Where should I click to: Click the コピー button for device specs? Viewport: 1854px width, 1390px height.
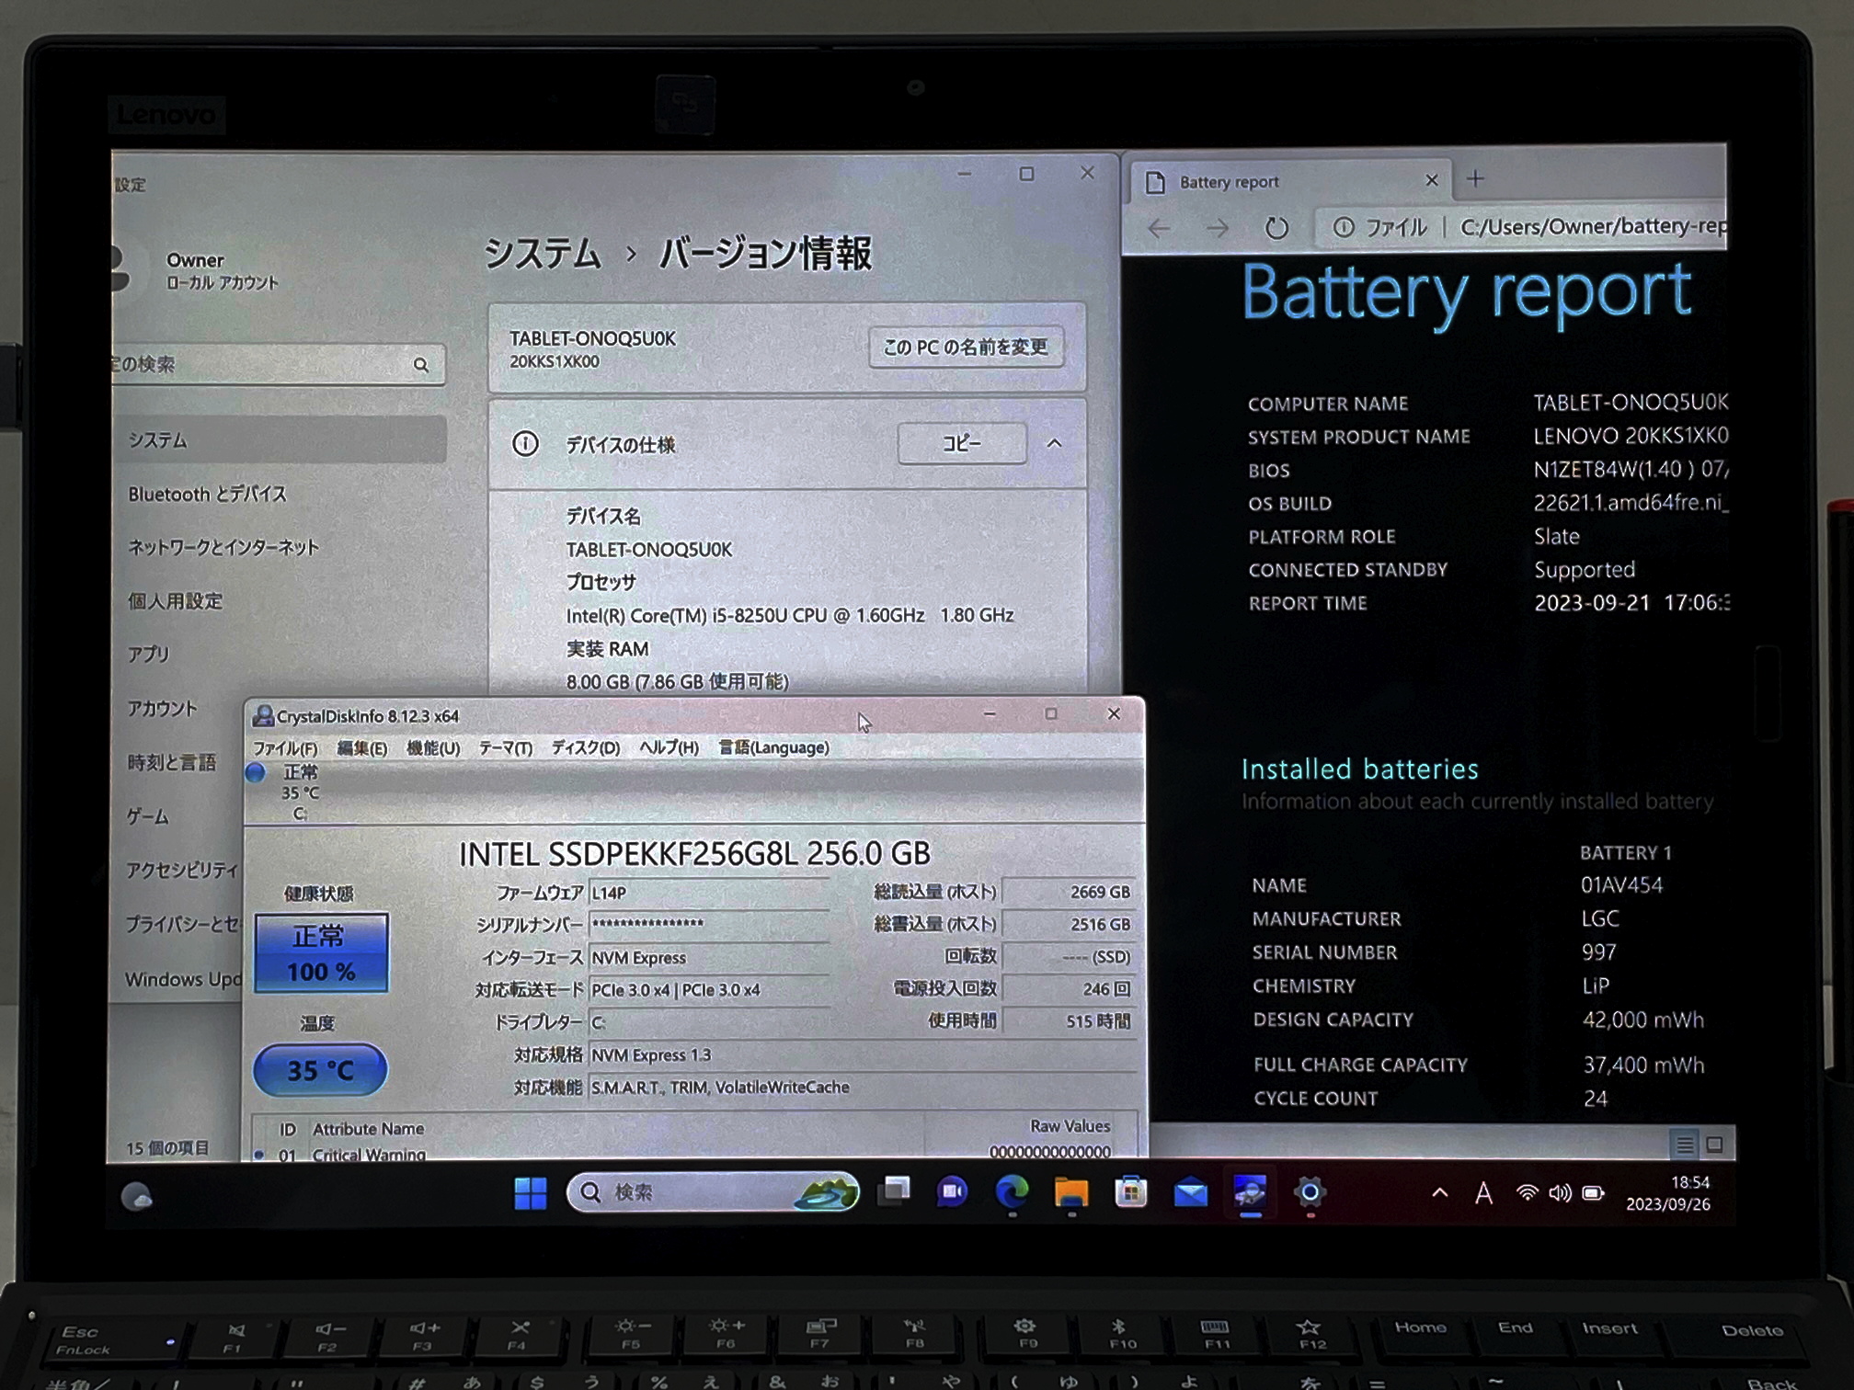pos(962,443)
